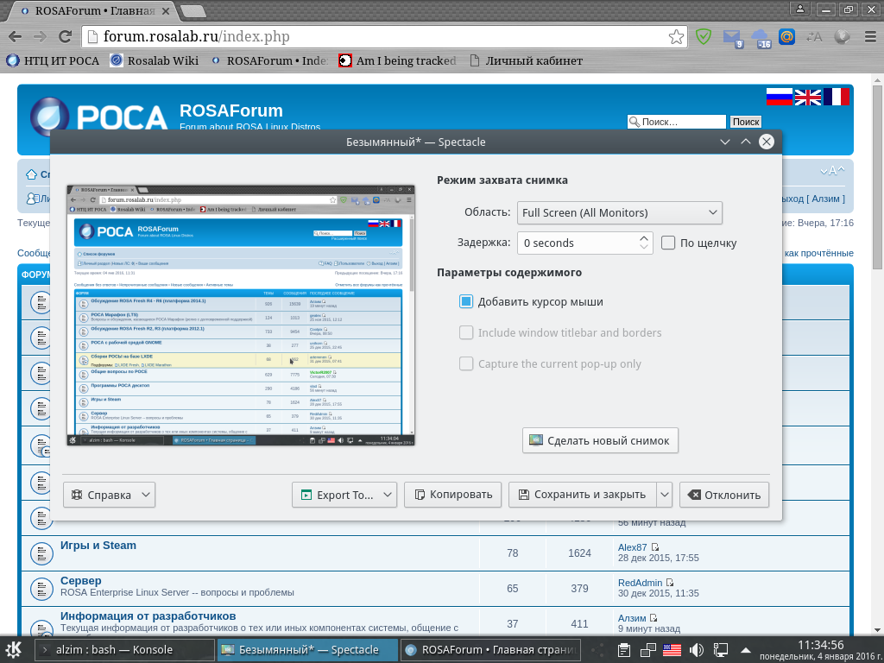
Task: Switch to ROSAForum taskbar entry
Action: 491,650
